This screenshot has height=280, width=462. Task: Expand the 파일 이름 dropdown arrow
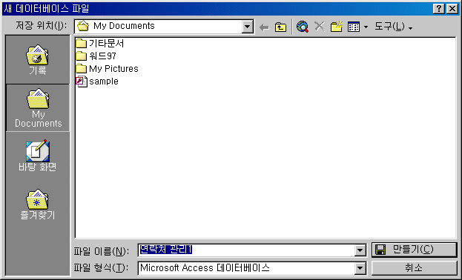coord(360,250)
